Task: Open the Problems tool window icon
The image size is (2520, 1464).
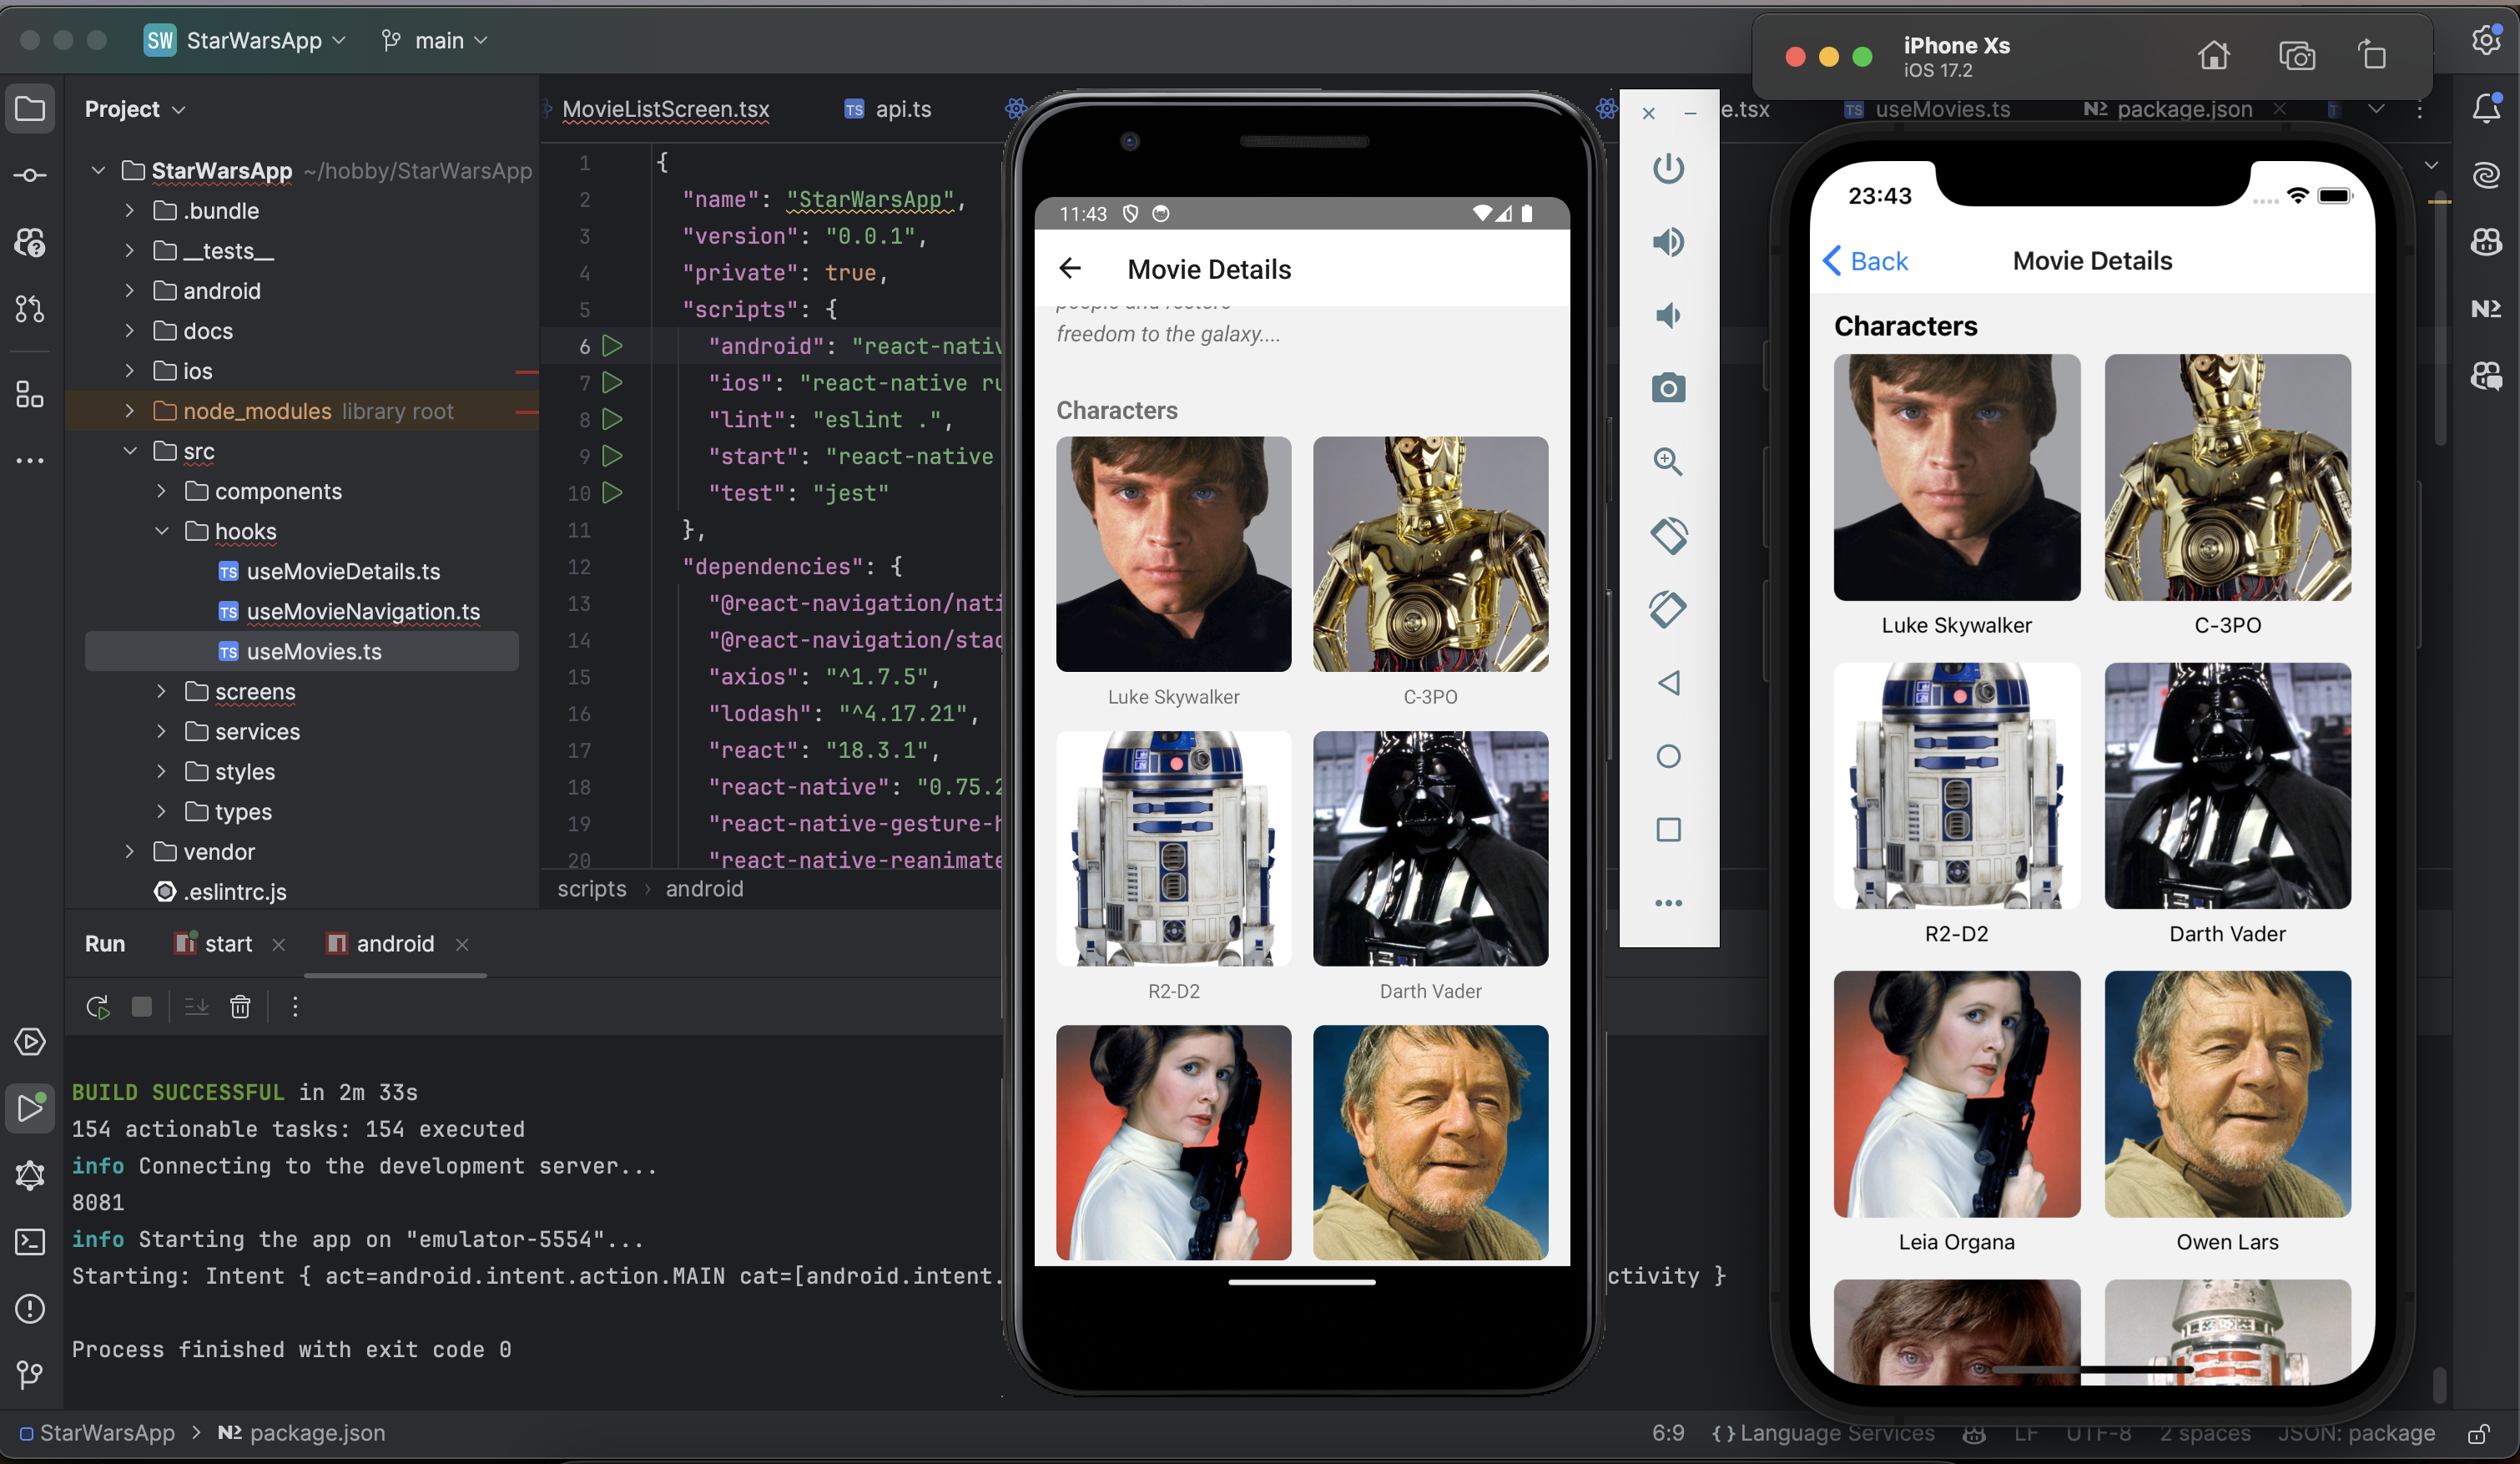Action: tap(30, 1308)
